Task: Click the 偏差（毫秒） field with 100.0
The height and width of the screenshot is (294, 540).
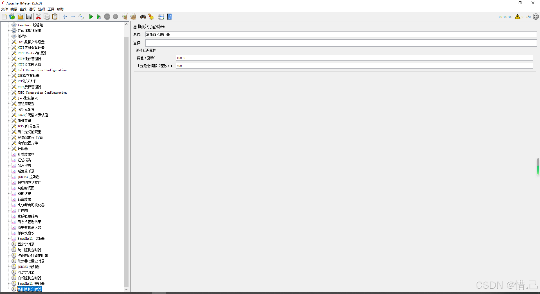Action: [x=354, y=58]
